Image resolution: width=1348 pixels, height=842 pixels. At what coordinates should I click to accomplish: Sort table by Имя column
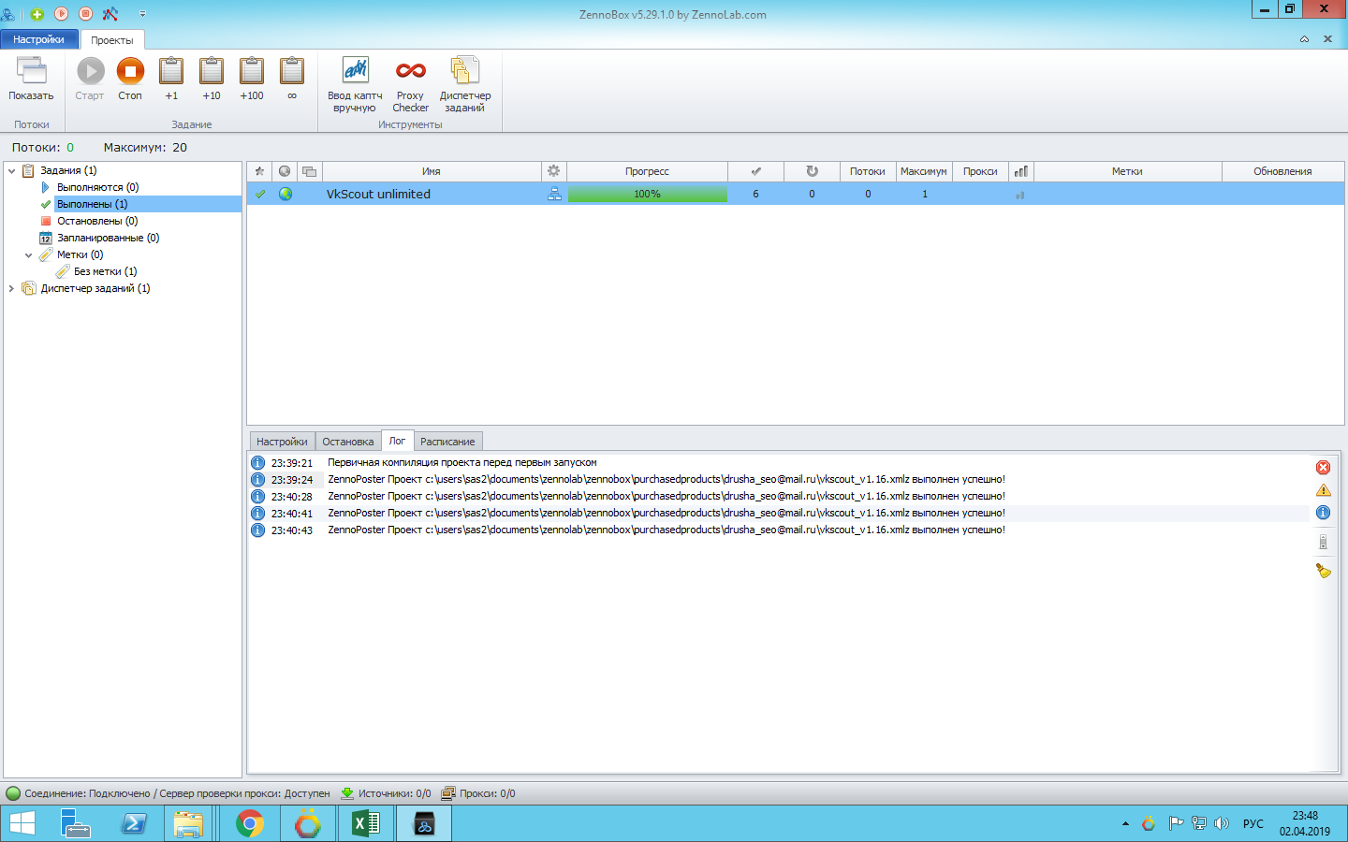click(432, 171)
